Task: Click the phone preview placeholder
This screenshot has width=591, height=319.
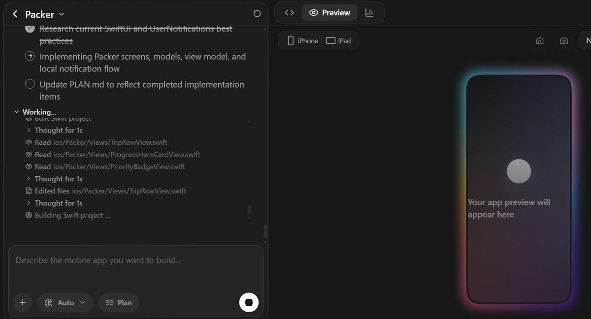Action: point(519,189)
